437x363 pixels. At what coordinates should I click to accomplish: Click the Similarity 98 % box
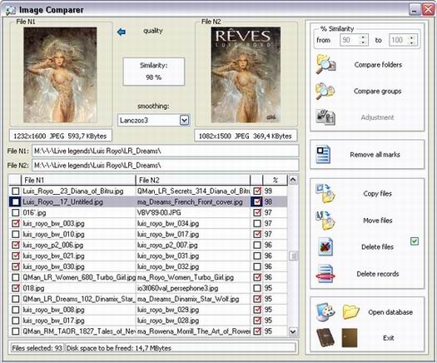[x=153, y=72]
